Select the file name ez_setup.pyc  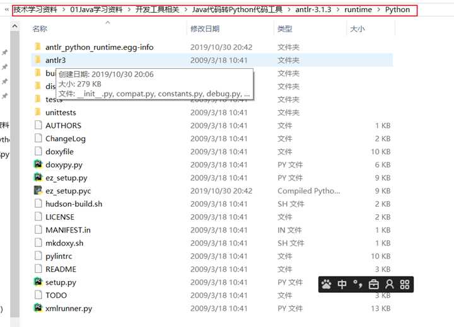coord(68,191)
